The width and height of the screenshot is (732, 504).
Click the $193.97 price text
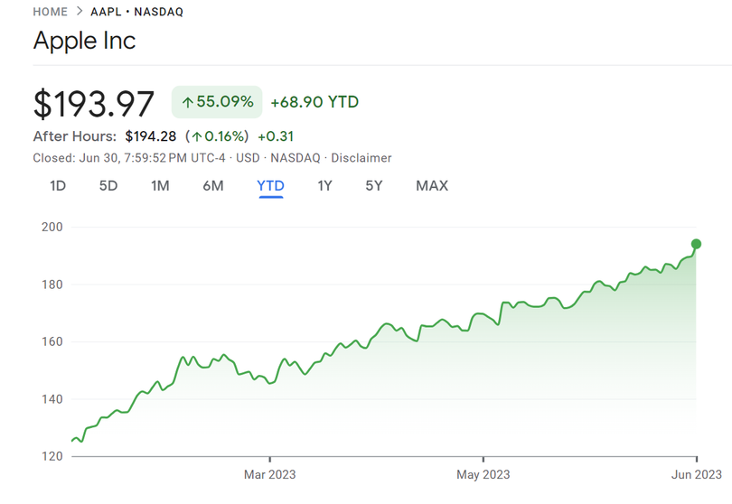[93, 103]
